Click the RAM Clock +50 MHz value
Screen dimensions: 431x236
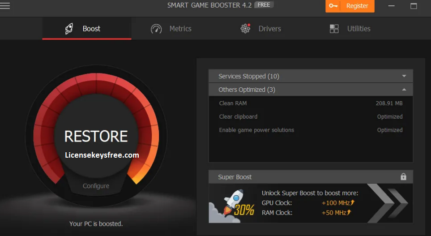point(337,213)
